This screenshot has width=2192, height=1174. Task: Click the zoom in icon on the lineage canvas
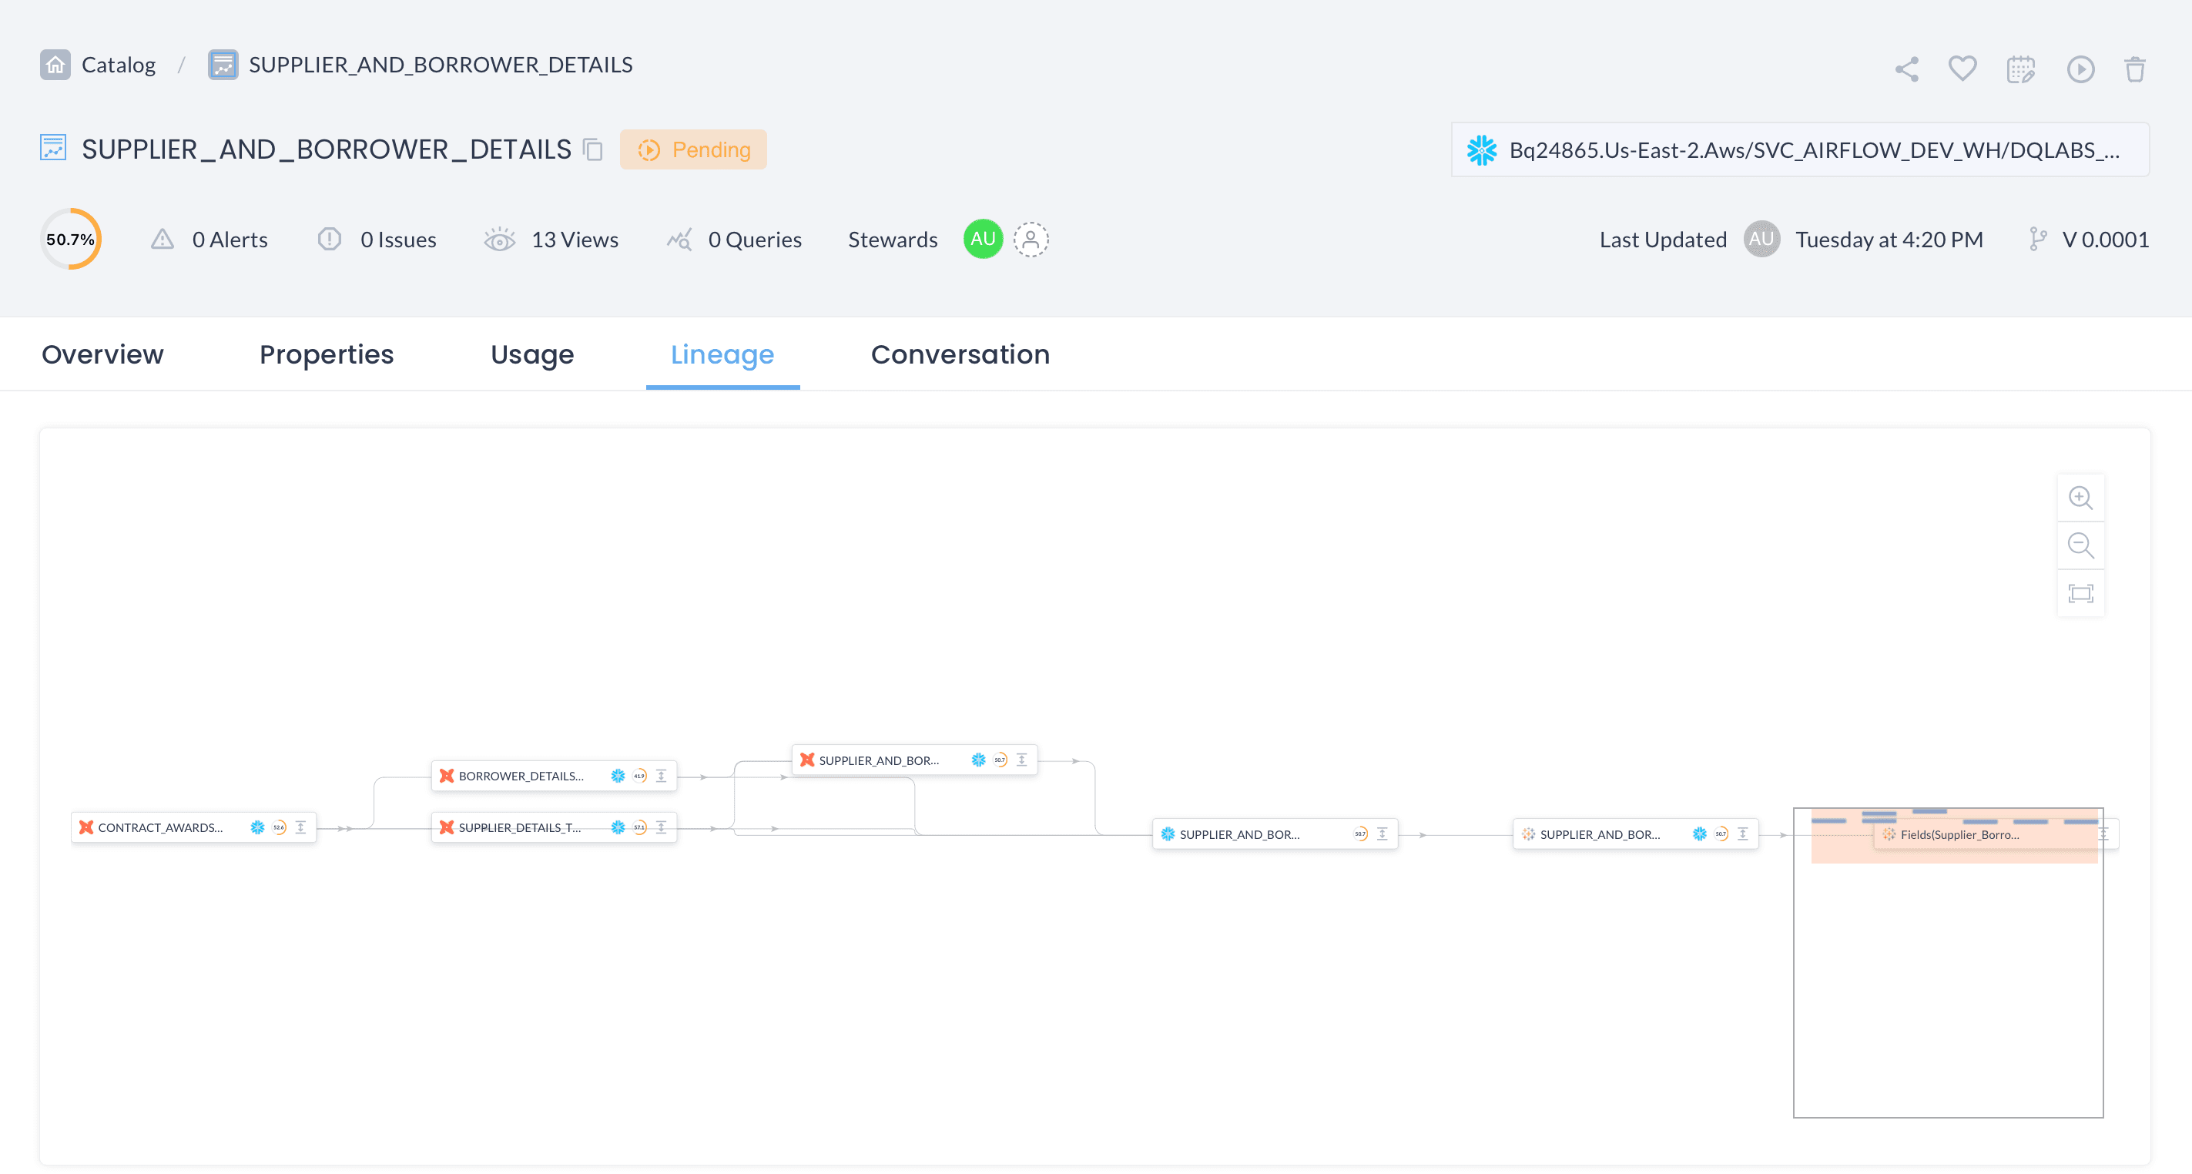tap(2081, 497)
